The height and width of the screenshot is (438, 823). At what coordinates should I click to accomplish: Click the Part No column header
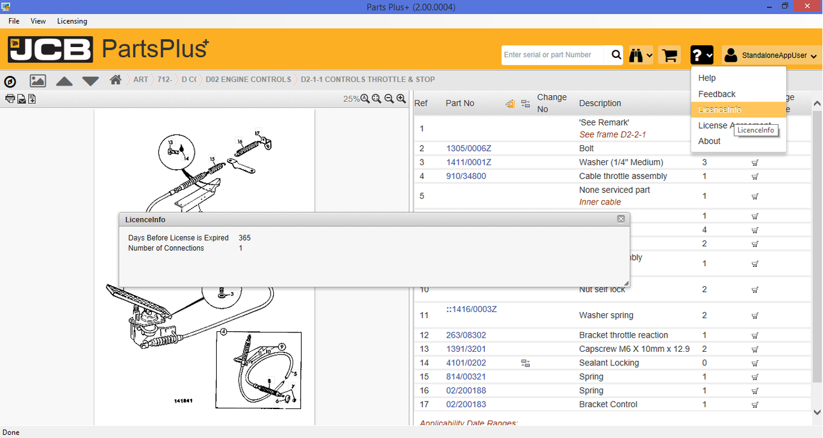click(x=460, y=104)
